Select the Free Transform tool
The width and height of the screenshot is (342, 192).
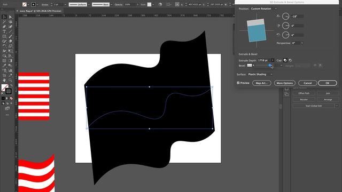point(10,51)
